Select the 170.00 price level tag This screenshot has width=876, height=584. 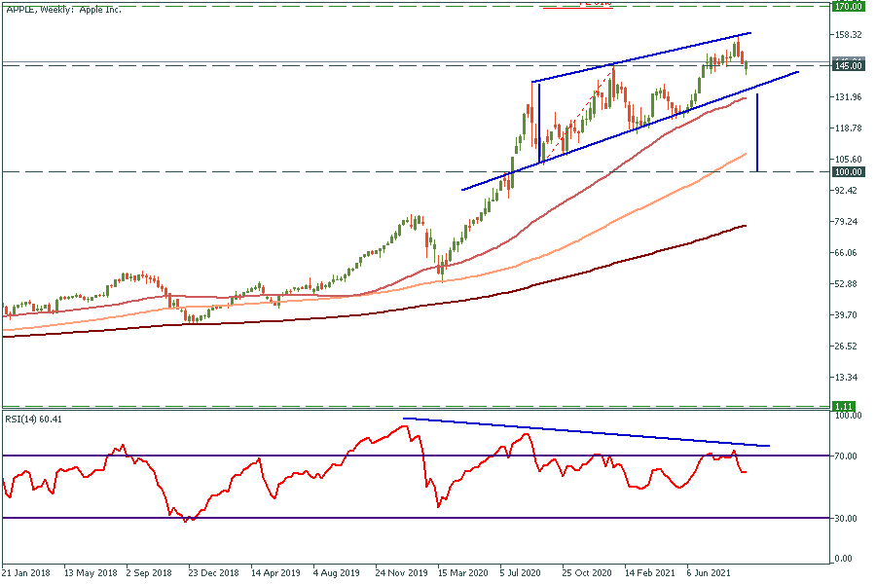(x=849, y=6)
